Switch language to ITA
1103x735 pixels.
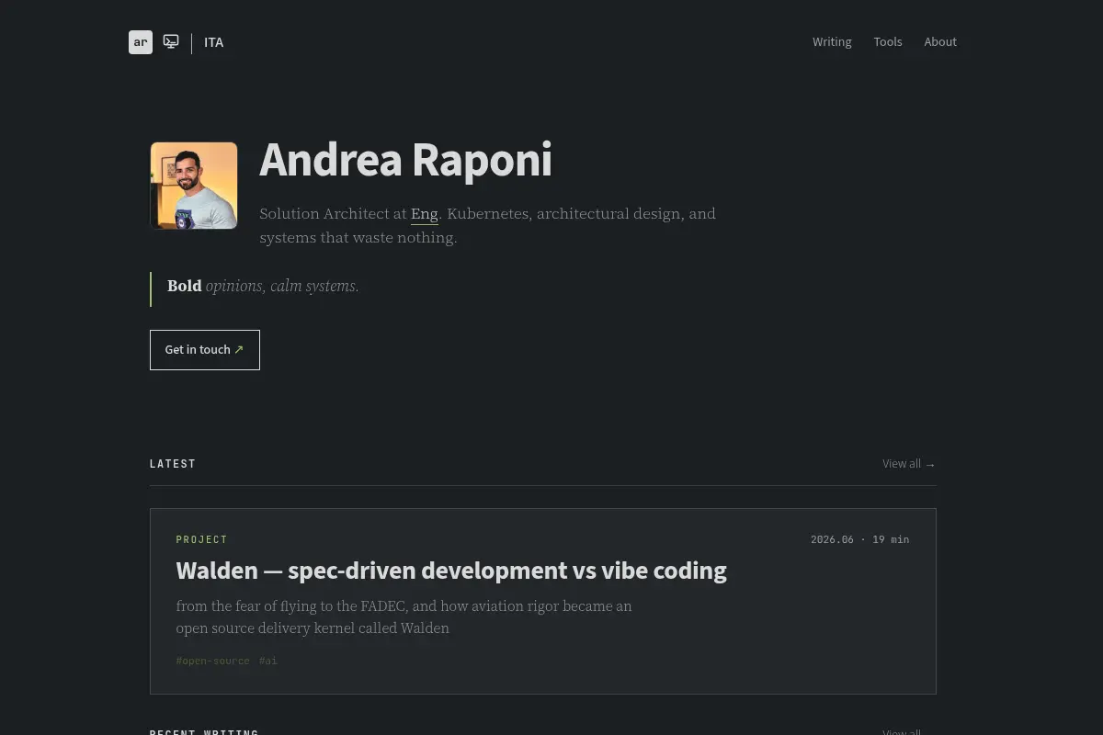[x=213, y=42]
